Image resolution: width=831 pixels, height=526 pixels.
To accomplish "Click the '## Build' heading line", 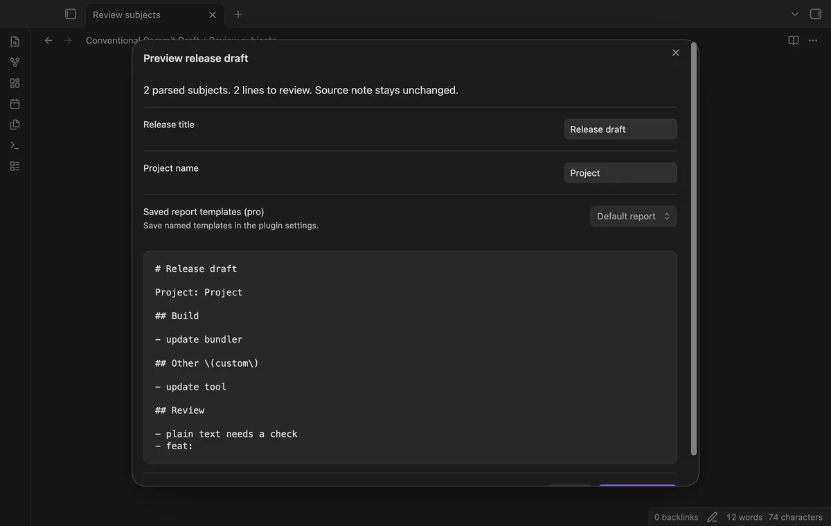I will [177, 316].
